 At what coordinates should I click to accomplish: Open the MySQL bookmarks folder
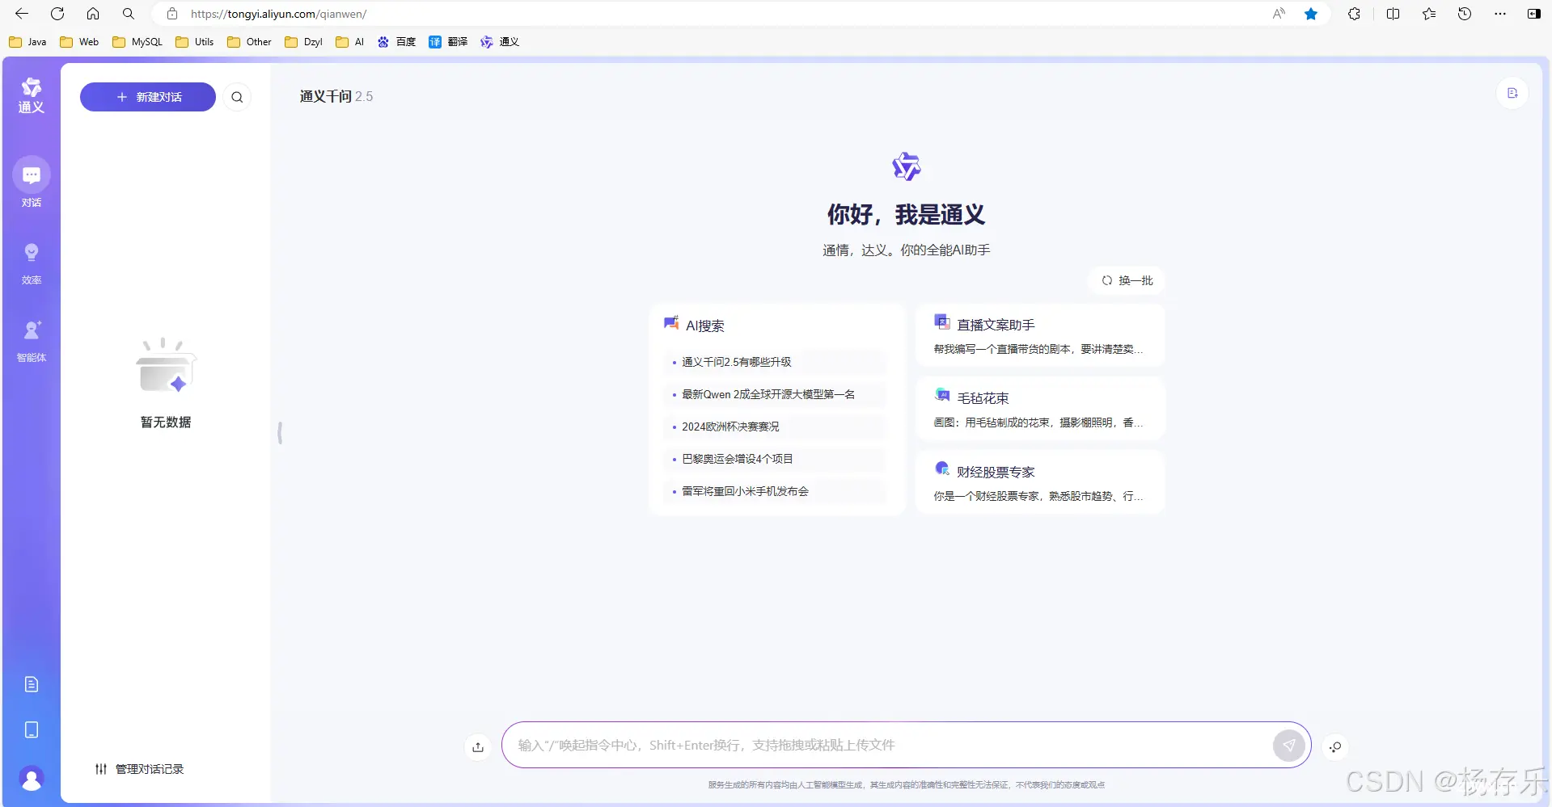pos(137,42)
